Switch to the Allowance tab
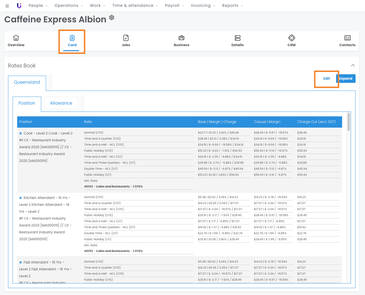365x295 pixels. click(x=61, y=103)
